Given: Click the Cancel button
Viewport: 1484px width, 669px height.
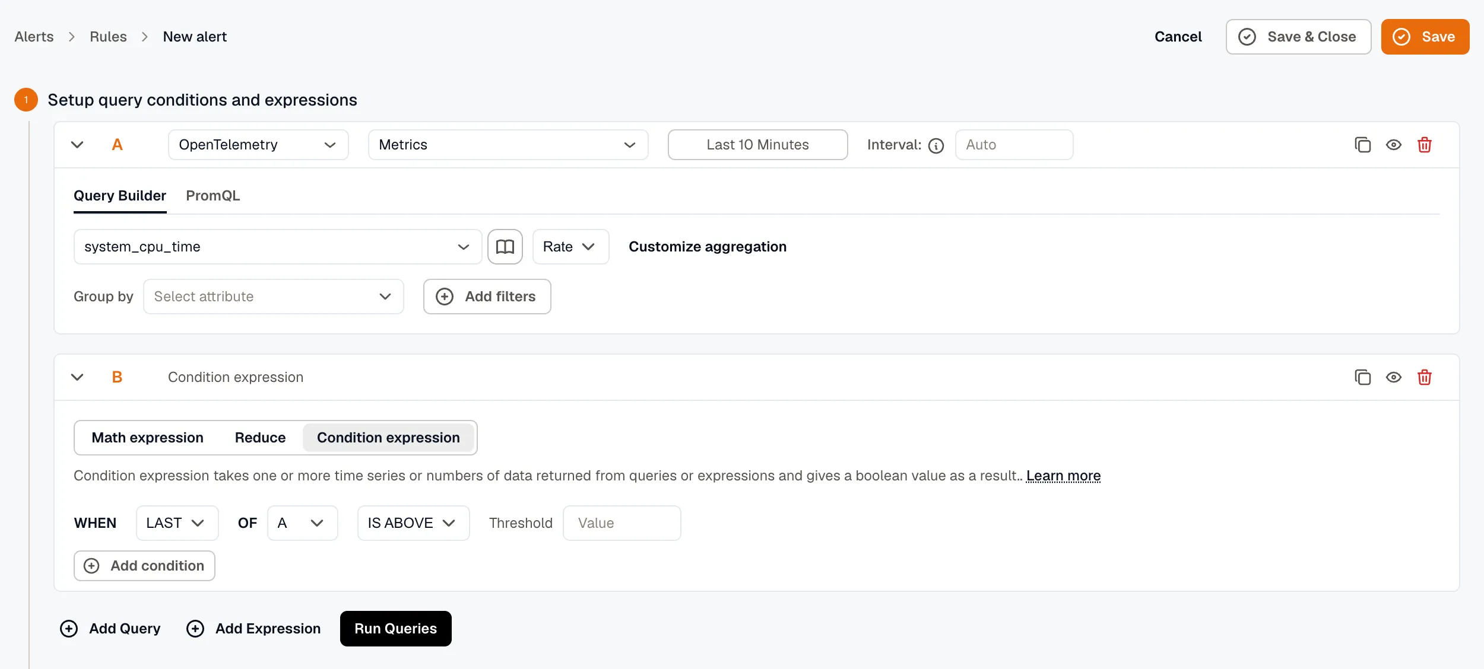Looking at the screenshot, I should [x=1178, y=37].
